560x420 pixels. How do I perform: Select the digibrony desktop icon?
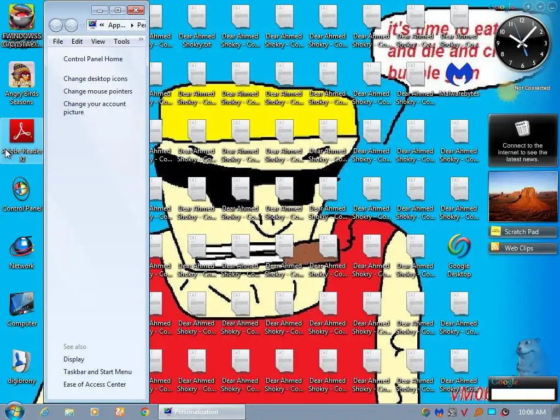[21, 367]
